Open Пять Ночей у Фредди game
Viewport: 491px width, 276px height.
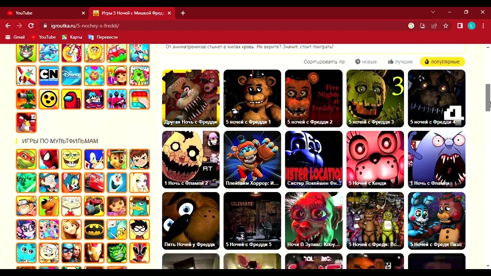(191, 221)
